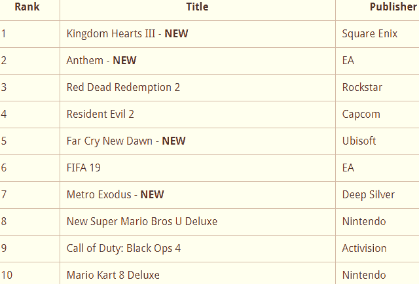
Task: Click the Red Dead Redemption 2 entry
Action: pyautogui.click(x=123, y=88)
